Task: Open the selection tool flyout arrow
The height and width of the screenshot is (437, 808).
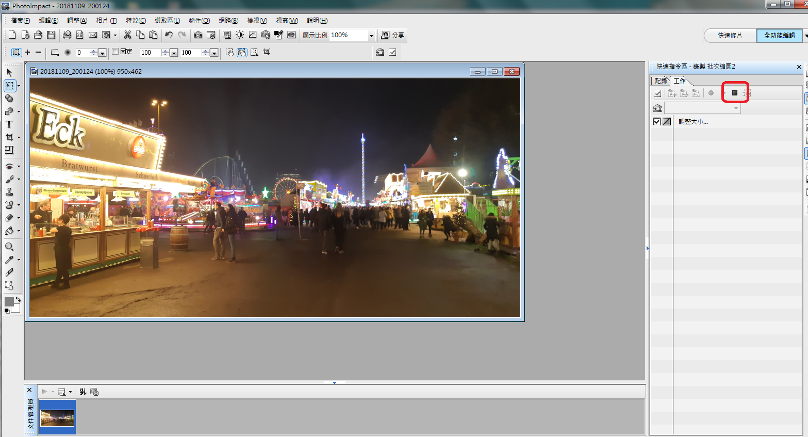Action: tap(19, 86)
